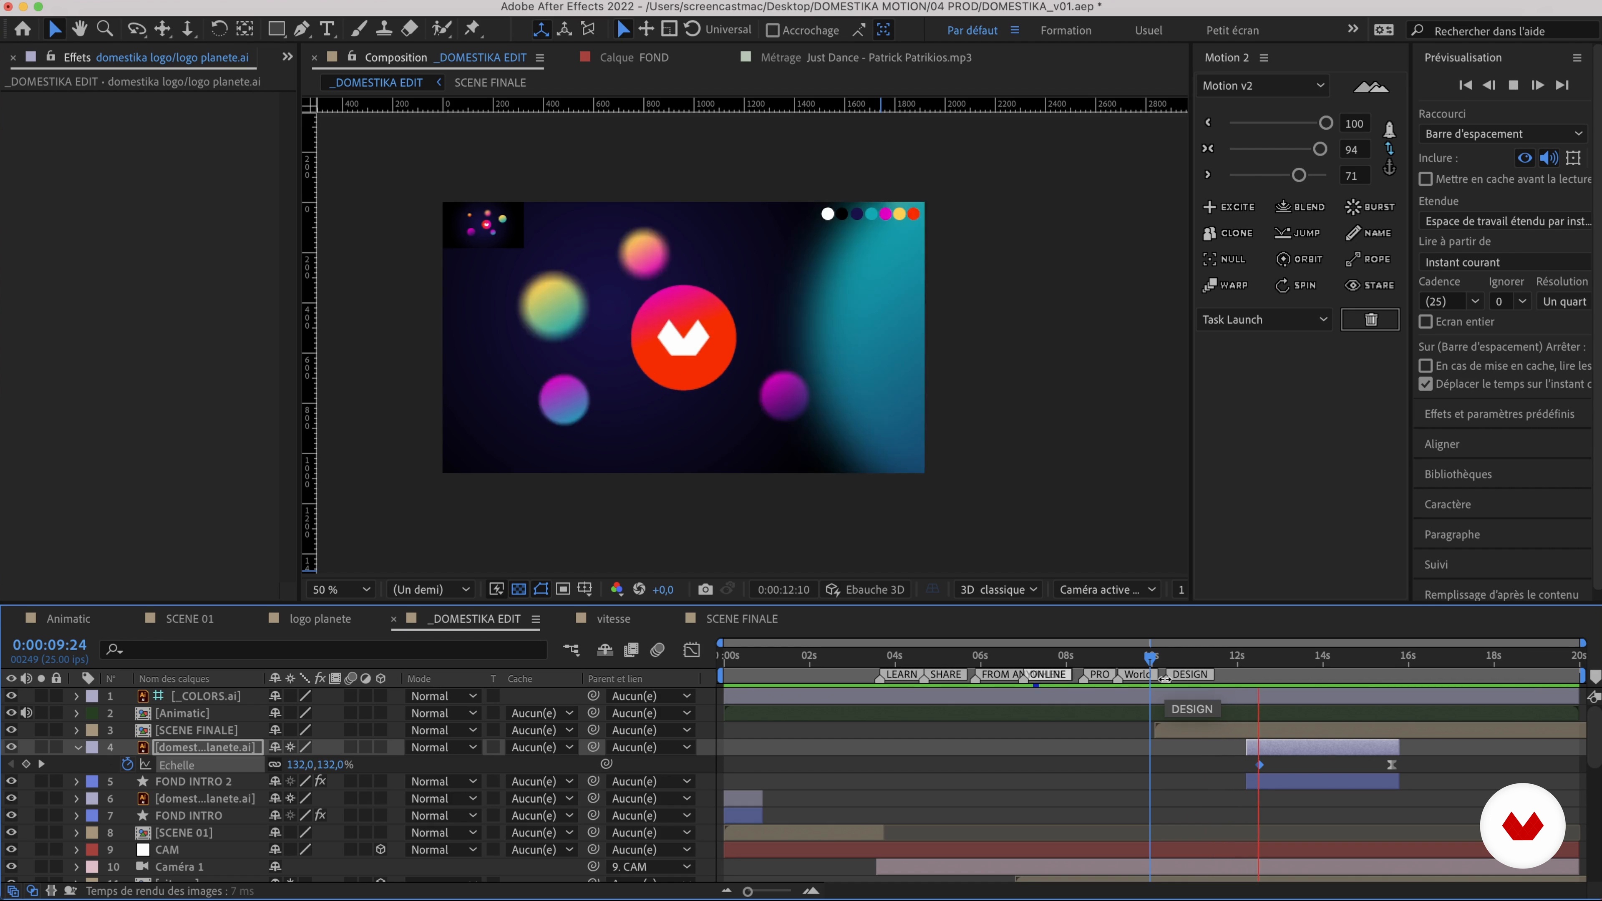Viewport: 1602px width, 901px height.
Task: Select the Type text tool
Action: 327,29
